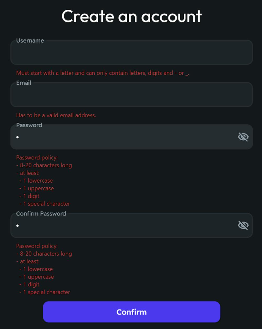Click the Confirm button
Screen dimensions: 262x329
pyautogui.click(x=132, y=312)
